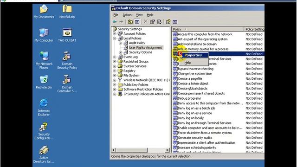Viewport: 297px width, 167px height.
Task: Select the Security Settings root node
Action: click(130, 29)
